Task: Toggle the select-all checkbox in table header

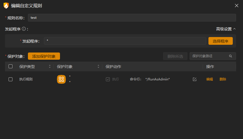Action: pos(11,66)
